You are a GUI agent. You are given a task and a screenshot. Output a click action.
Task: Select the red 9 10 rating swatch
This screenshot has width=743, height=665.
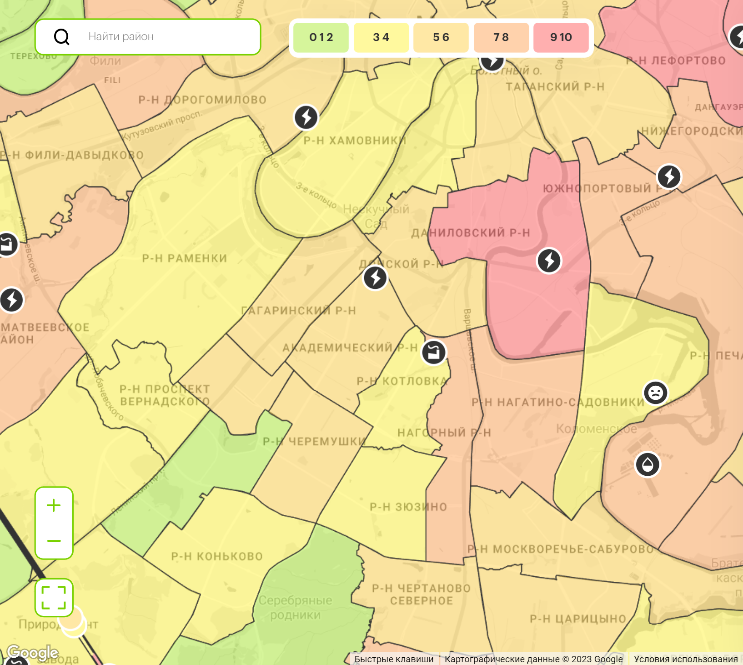point(561,37)
